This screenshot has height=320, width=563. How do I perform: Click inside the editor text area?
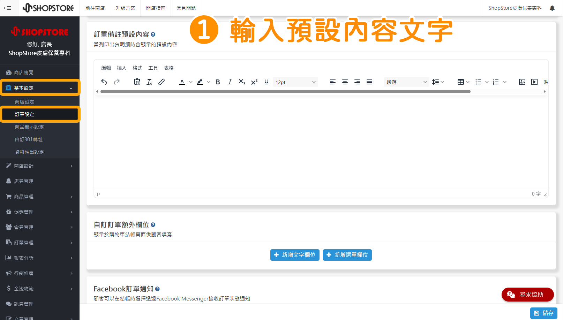[321, 142]
